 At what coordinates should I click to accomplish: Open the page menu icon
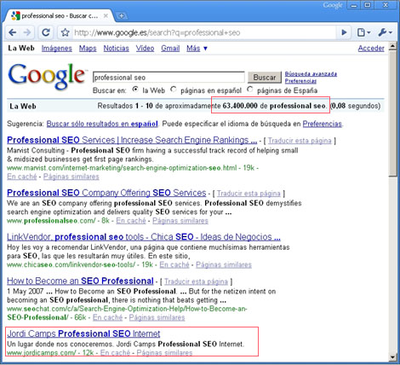[x=363, y=32]
